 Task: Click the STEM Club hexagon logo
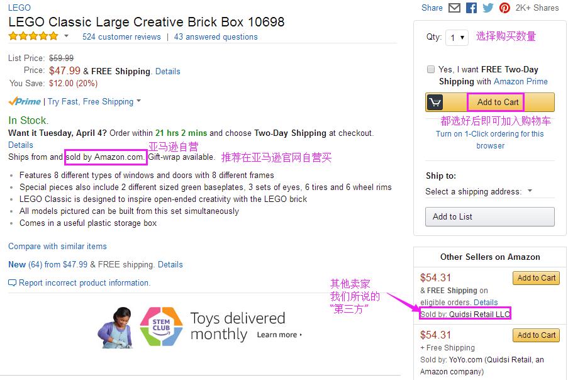click(161, 327)
